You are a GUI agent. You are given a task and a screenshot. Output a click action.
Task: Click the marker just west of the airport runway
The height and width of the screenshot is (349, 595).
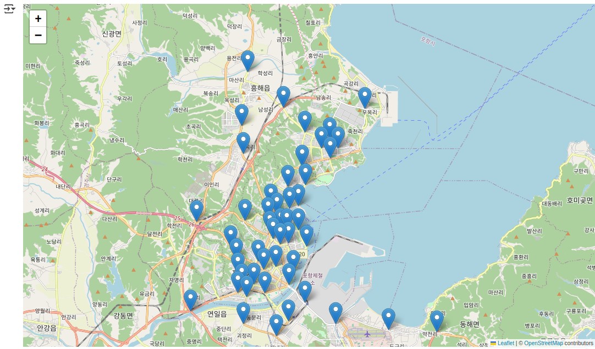click(x=335, y=312)
